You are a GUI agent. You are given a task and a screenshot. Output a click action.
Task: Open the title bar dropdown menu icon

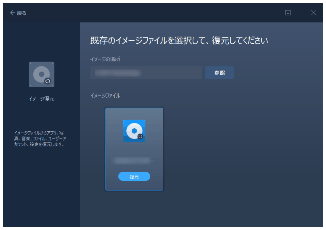(x=288, y=13)
